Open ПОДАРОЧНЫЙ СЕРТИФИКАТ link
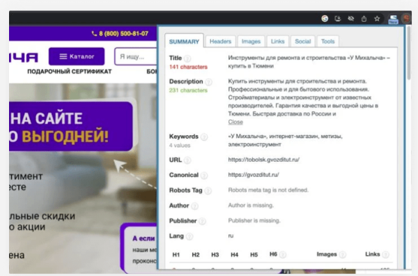This screenshot has height=276, width=418. pos(69,72)
